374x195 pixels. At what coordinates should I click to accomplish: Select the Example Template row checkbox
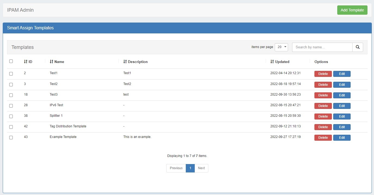coord(11,137)
